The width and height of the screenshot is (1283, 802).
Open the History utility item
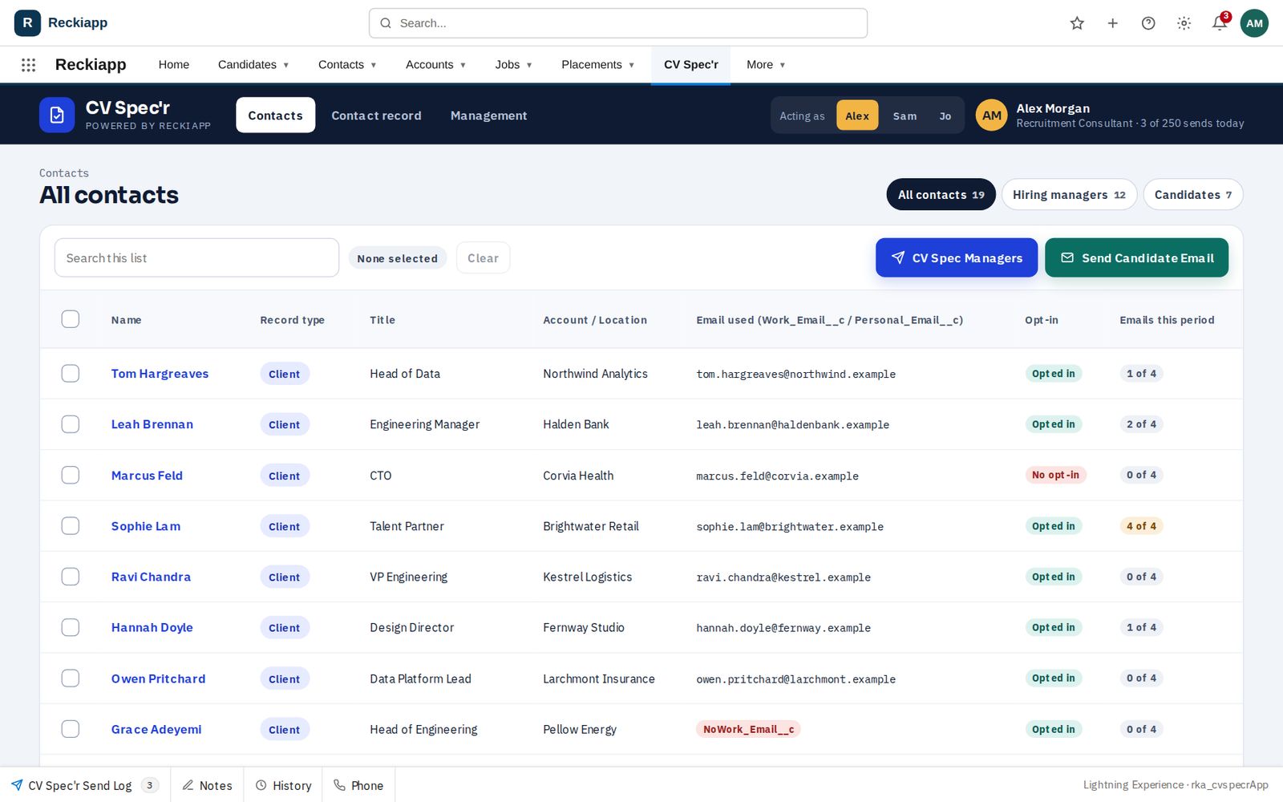283,785
